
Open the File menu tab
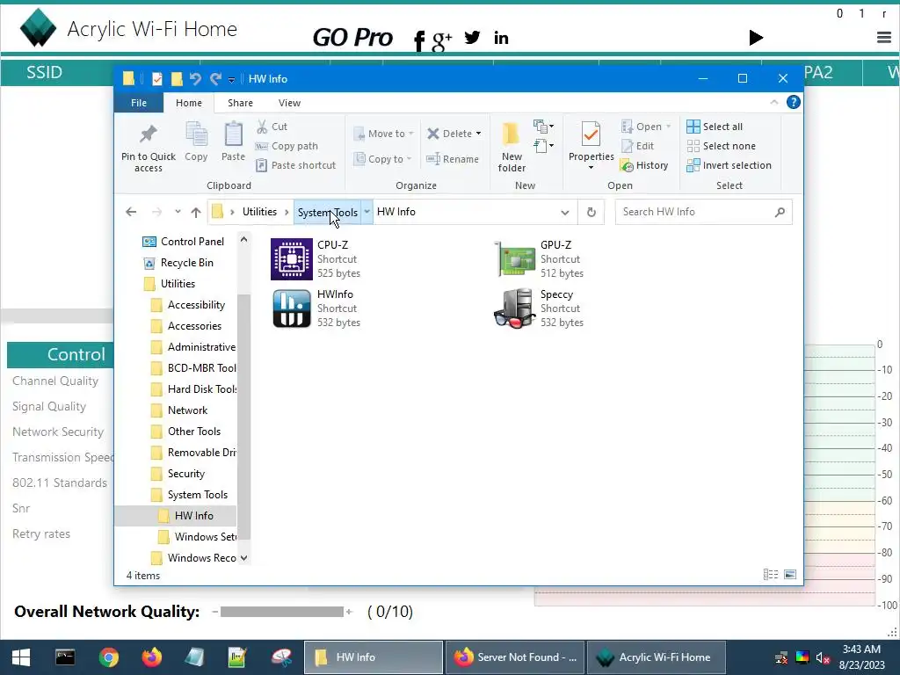pyautogui.click(x=139, y=103)
